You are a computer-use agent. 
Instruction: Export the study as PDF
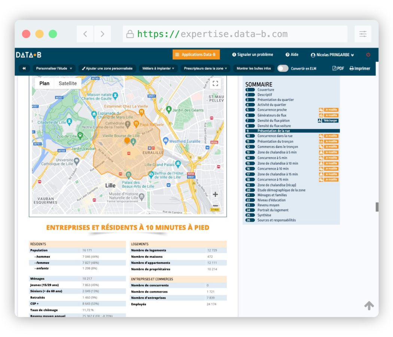pos(338,69)
